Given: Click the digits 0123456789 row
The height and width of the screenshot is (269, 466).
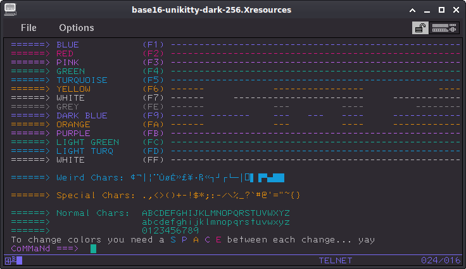Looking at the screenshot, I should click(x=170, y=230).
